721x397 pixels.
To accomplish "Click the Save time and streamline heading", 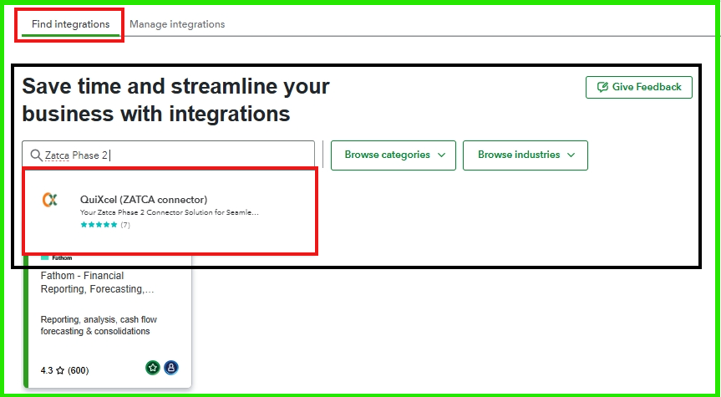I will [175, 99].
